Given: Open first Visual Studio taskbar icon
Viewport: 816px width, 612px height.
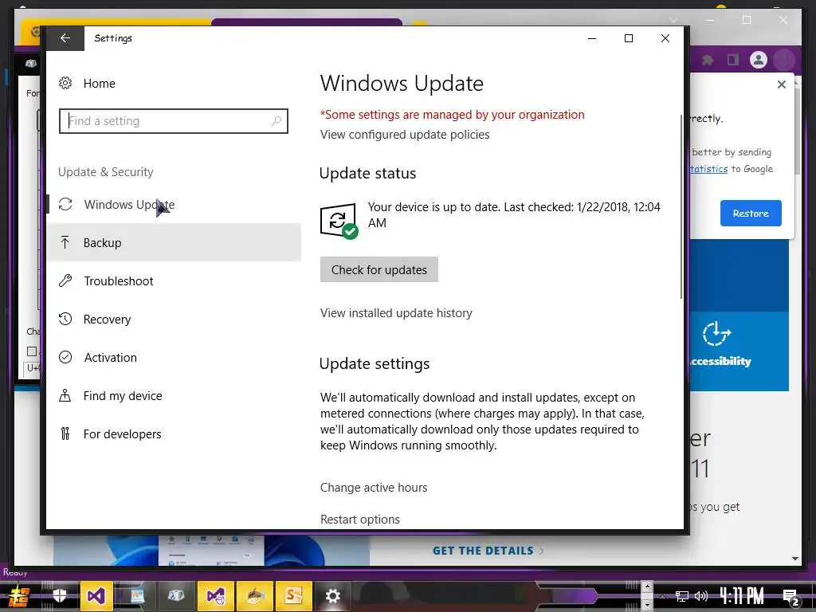Looking at the screenshot, I should [96, 596].
